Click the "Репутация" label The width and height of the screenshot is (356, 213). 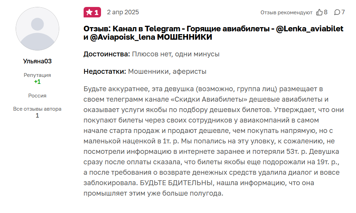click(37, 75)
